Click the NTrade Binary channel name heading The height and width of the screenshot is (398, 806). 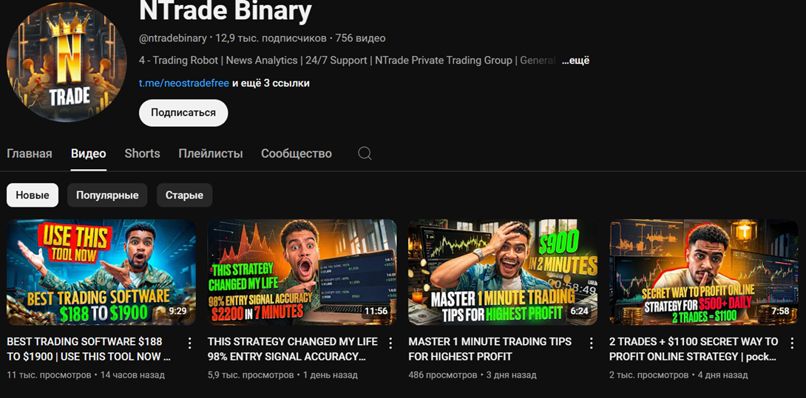point(225,11)
